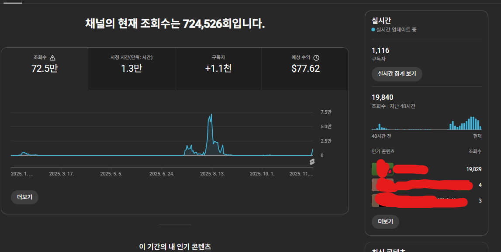501x252 pixels.
Task: Click the tallest bar in the 48-hour realtime chart
Action: pos(472,123)
